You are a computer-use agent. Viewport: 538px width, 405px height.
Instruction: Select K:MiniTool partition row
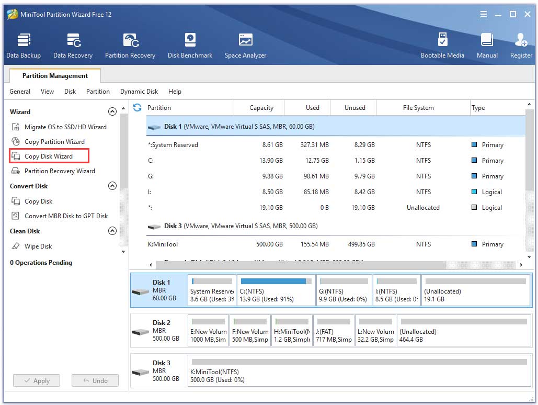[336, 244]
